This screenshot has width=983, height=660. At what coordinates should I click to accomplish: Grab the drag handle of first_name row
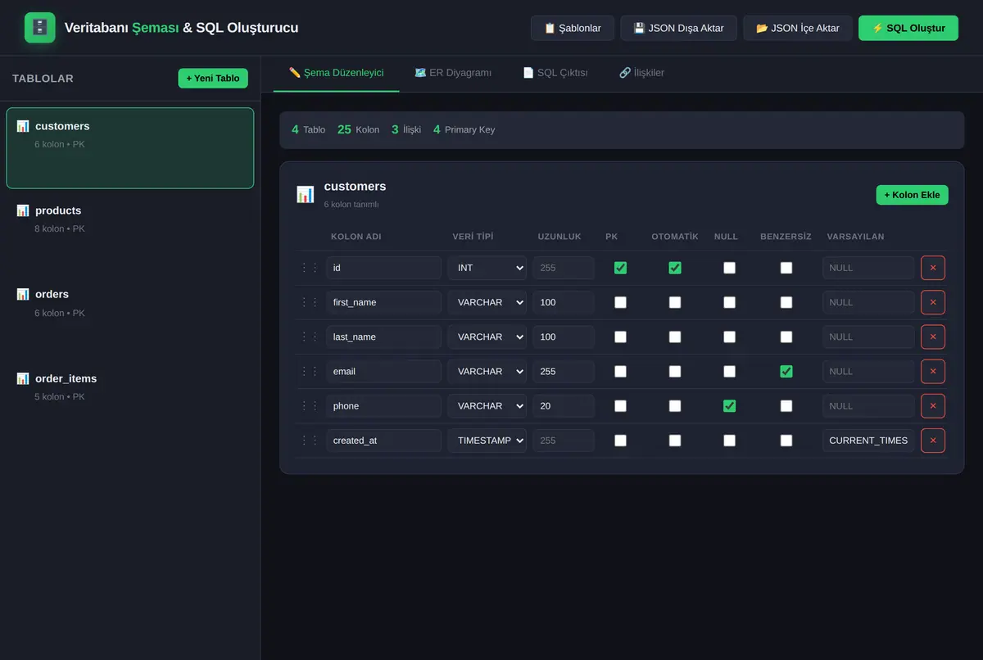click(x=309, y=302)
